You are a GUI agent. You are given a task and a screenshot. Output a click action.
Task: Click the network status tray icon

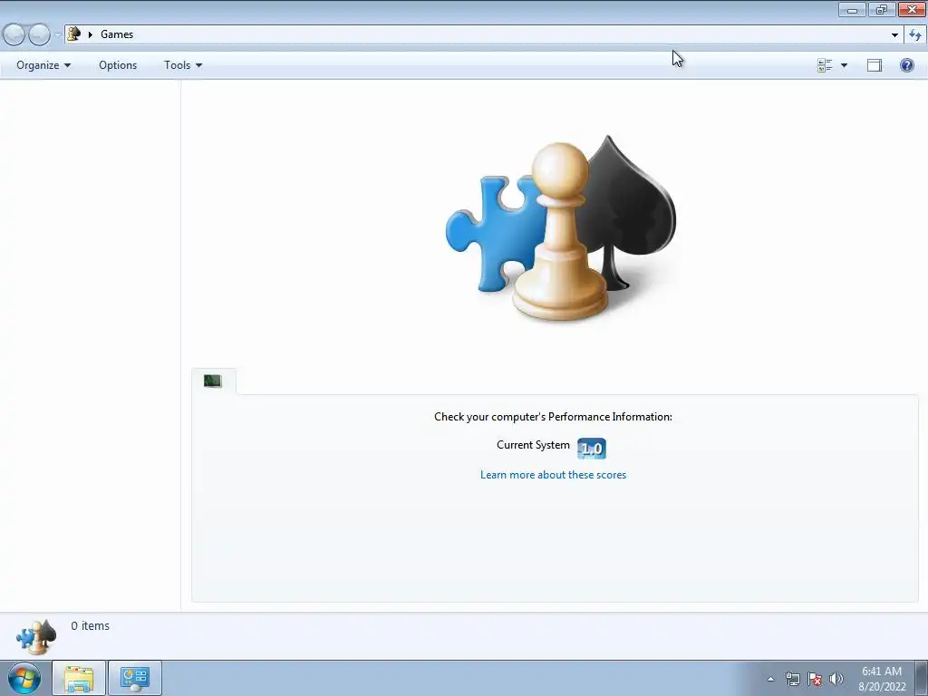(792, 679)
